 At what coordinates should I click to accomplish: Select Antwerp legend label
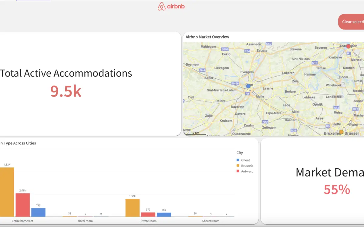[247, 171]
